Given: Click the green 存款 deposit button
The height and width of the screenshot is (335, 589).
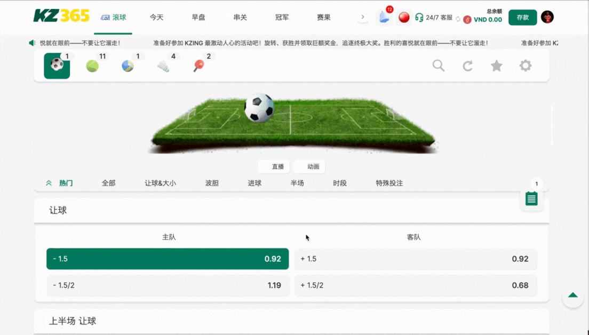Looking at the screenshot, I should 522,18.
